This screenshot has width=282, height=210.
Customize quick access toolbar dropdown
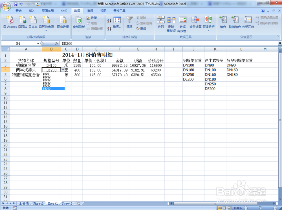coord(44,4)
